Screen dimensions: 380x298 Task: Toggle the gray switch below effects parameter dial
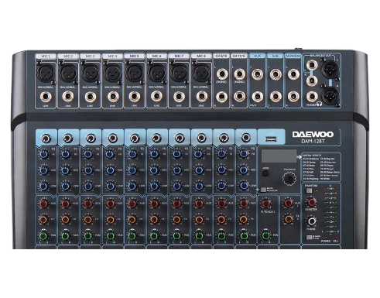263,190
